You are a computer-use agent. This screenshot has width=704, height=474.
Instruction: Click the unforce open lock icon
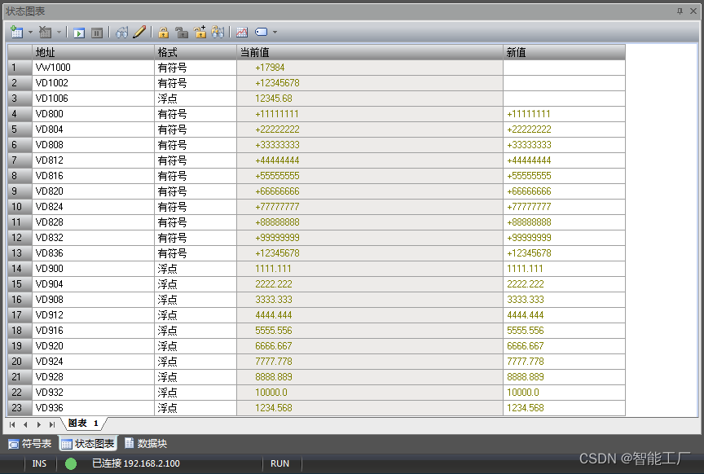(x=182, y=33)
